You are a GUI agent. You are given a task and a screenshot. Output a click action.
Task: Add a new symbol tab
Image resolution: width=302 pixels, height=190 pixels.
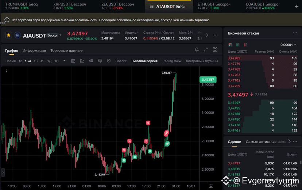click(x=297, y=6)
